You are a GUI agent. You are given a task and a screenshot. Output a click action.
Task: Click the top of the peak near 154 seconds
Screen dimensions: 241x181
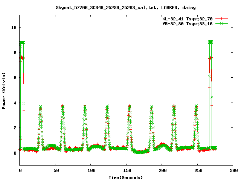(130, 106)
